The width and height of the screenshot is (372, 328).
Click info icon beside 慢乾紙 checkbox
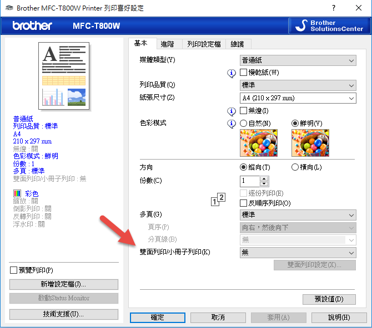coord(232,73)
